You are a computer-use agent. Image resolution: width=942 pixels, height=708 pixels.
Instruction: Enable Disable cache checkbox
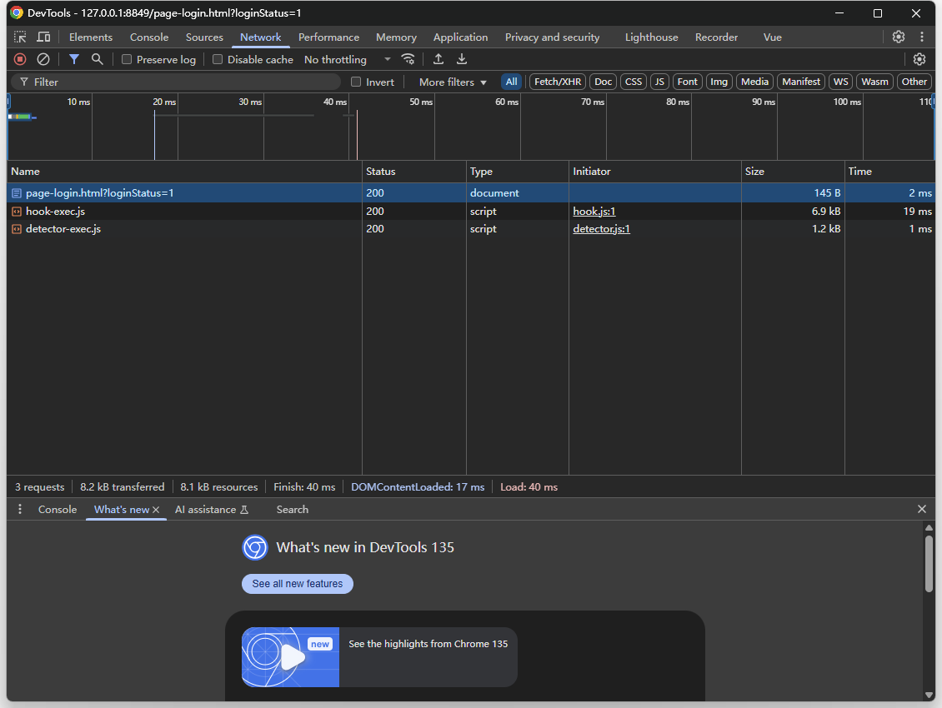point(218,59)
